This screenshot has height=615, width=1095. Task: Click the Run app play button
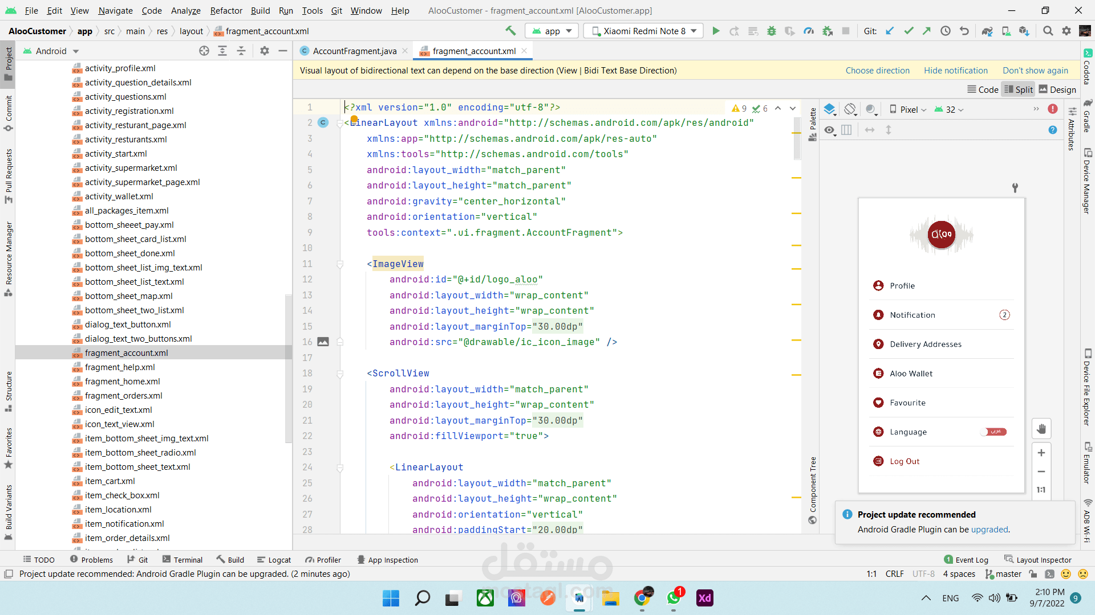pos(716,31)
